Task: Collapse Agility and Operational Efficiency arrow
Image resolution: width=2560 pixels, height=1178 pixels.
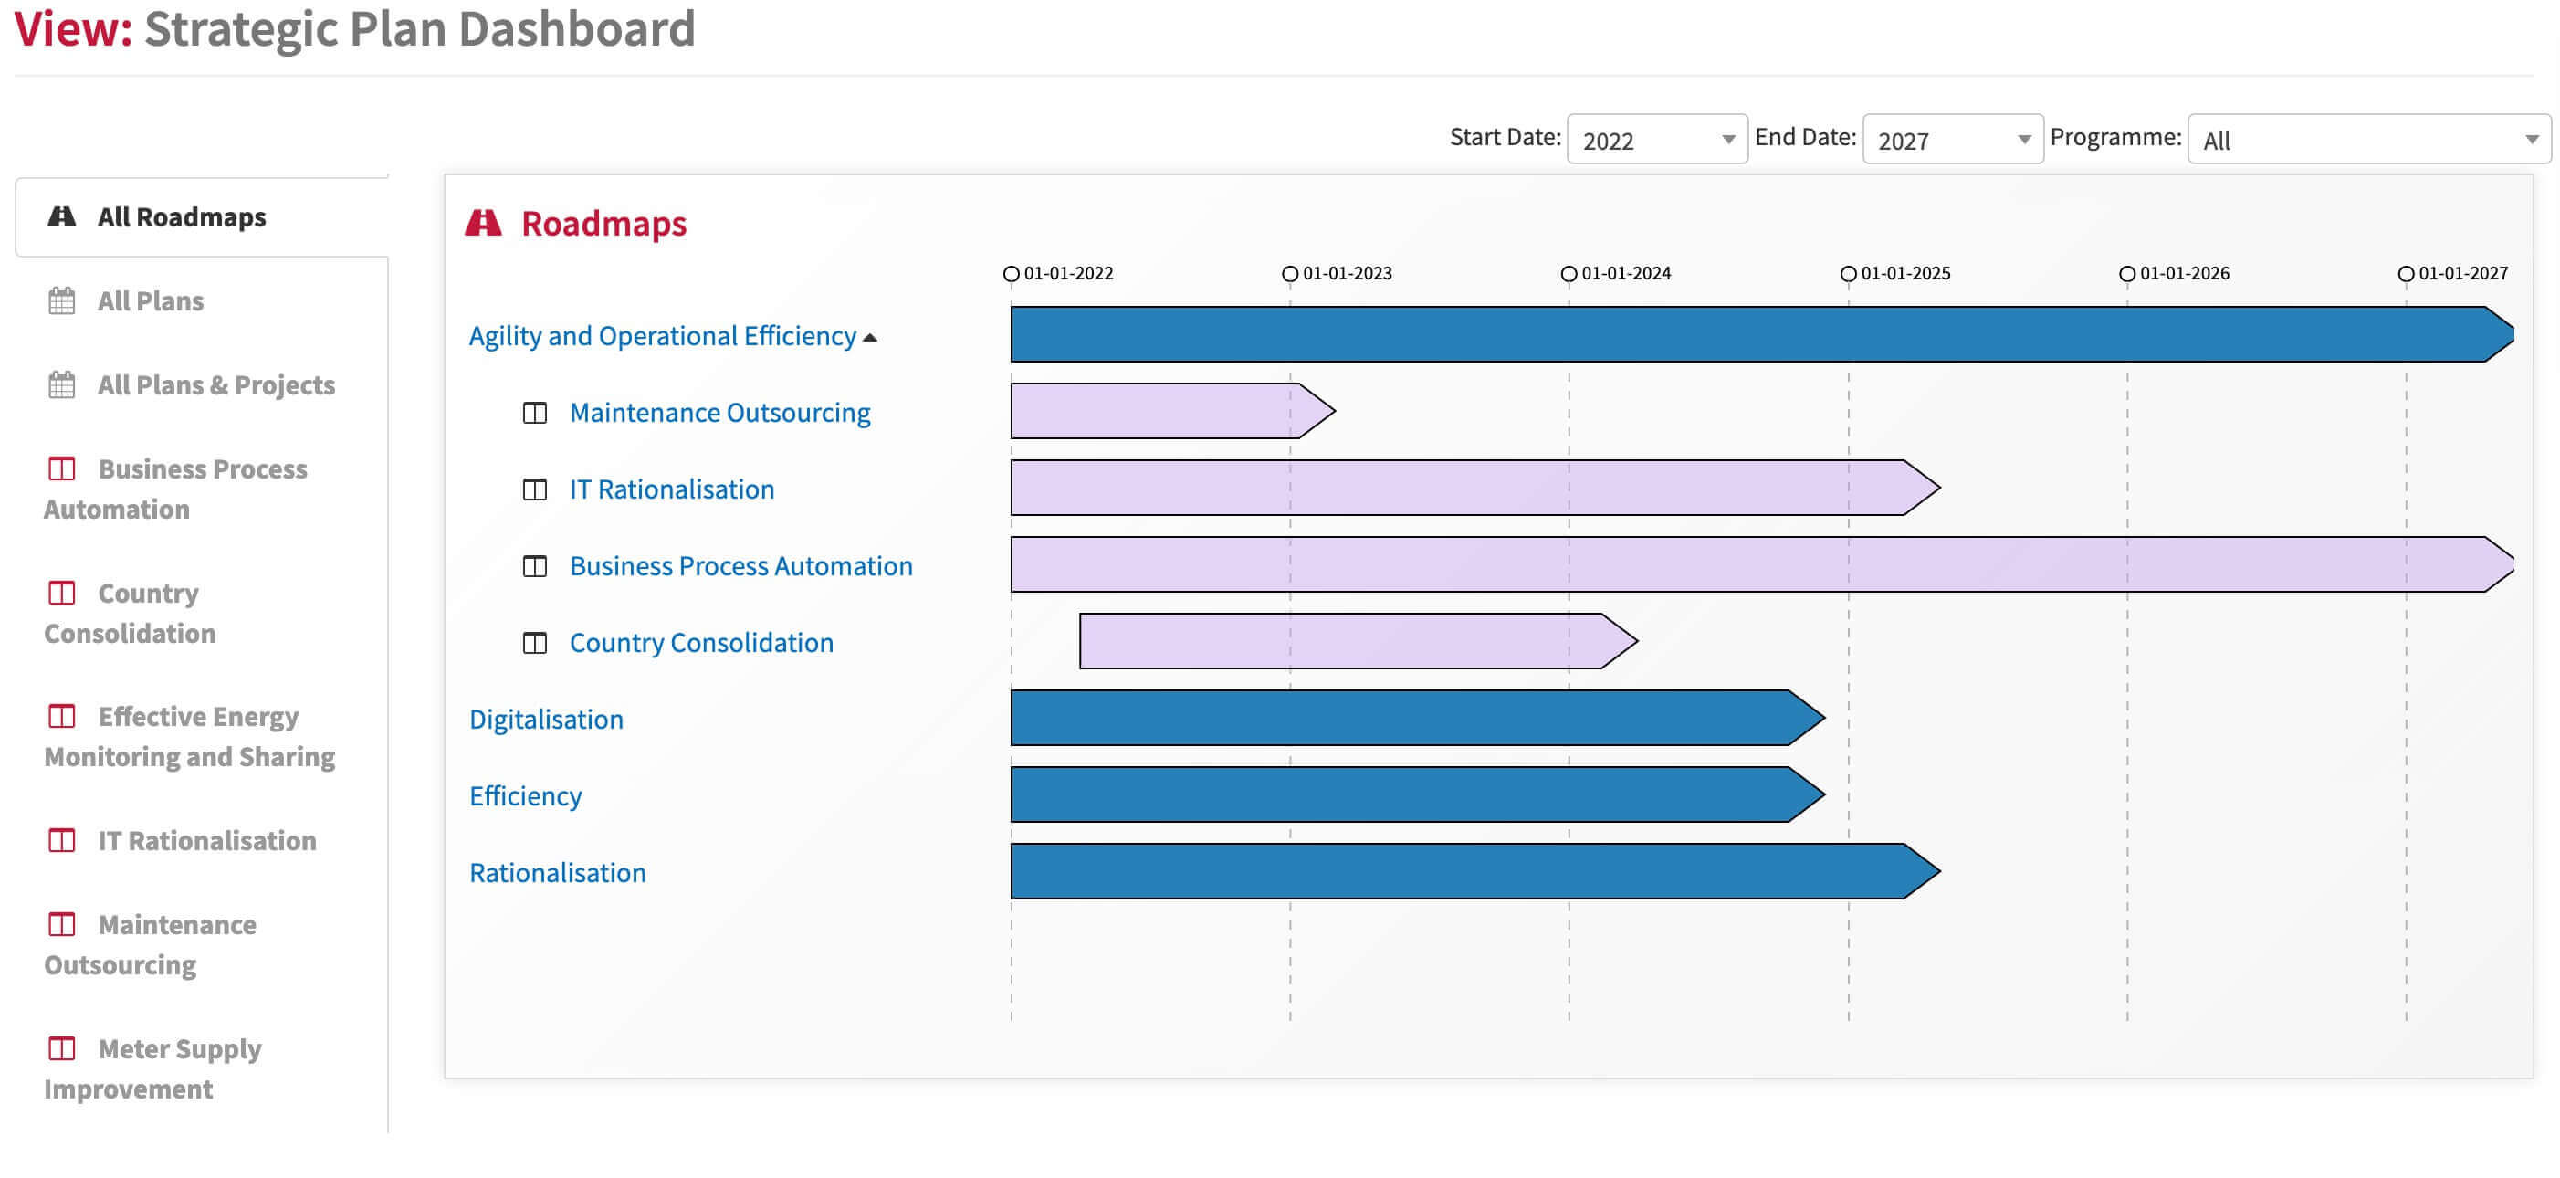Action: 871,338
